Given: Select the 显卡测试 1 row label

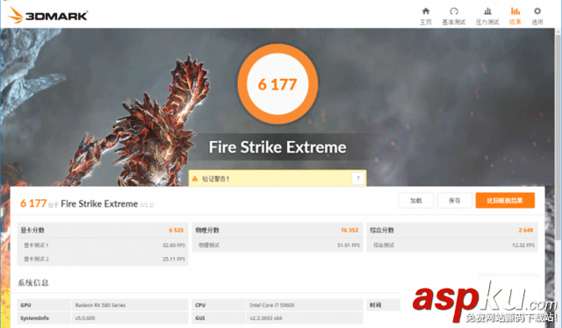Looking at the screenshot, I should tap(36, 246).
